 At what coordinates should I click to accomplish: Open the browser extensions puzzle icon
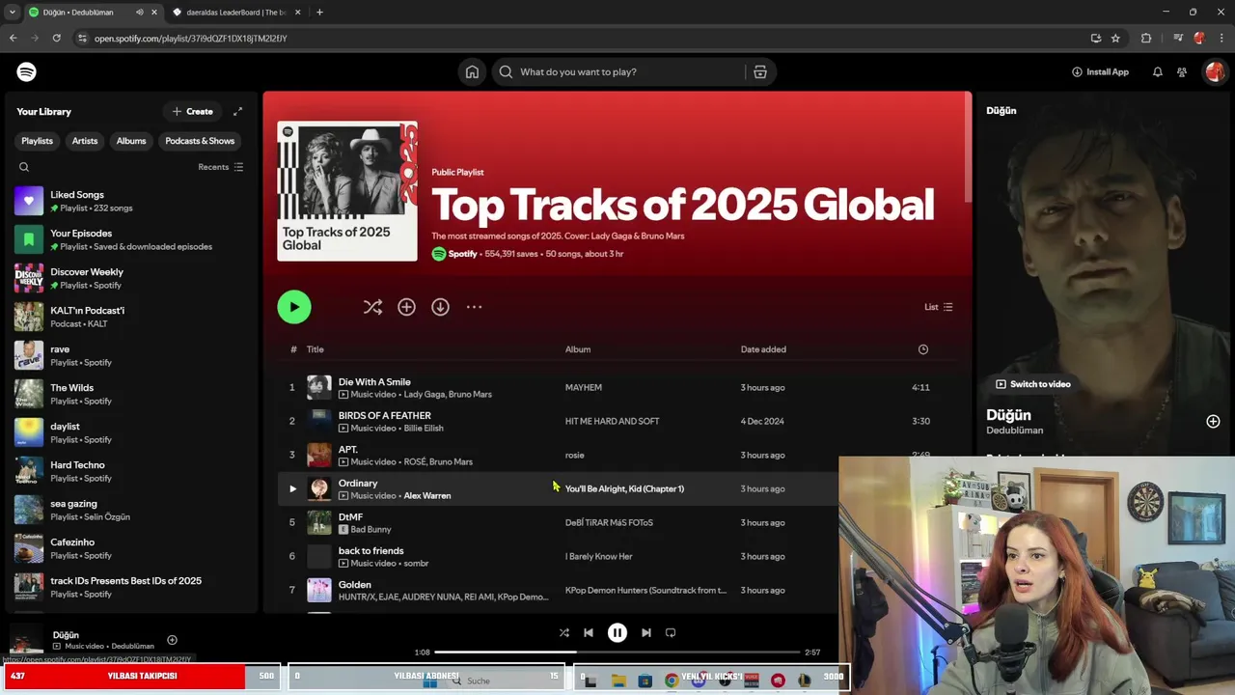1146,39
